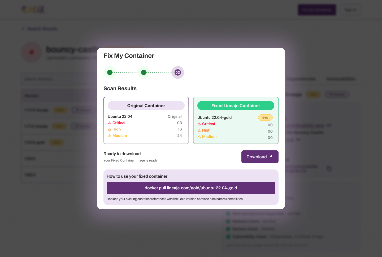The image size is (382, 257).
Task: Click the High warning icon in Fixed Lineaje Container
Action: click(x=199, y=130)
